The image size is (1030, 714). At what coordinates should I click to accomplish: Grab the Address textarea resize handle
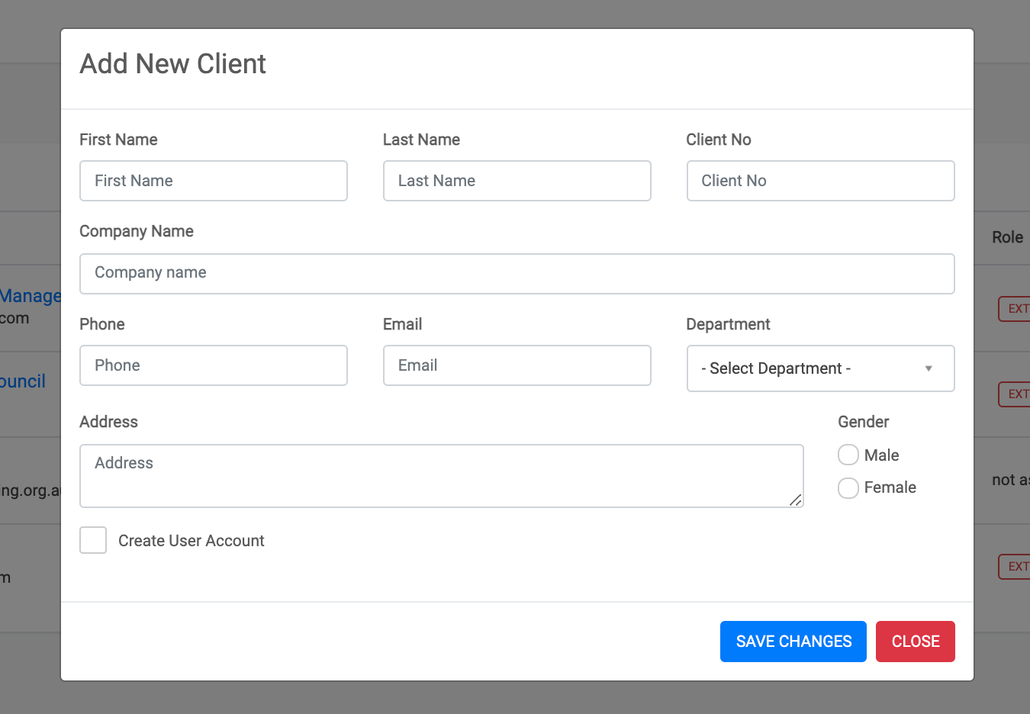pos(796,500)
